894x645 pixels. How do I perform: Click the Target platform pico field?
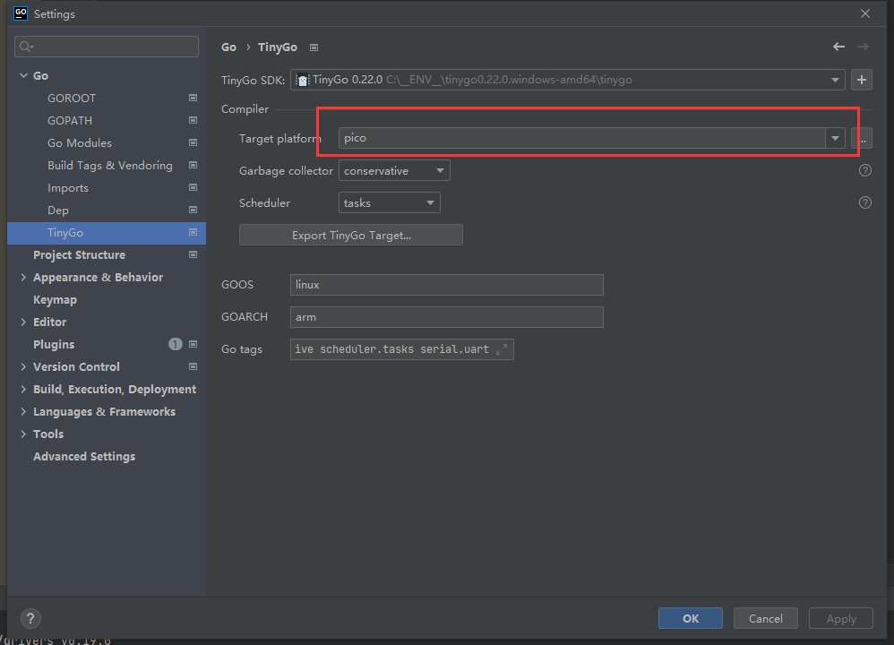(x=582, y=138)
